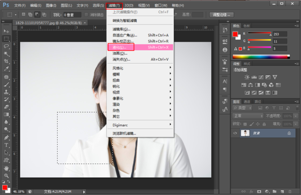Add a layer mask
The height and width of the screenshot is (195, 301).
tap(259, 191)
